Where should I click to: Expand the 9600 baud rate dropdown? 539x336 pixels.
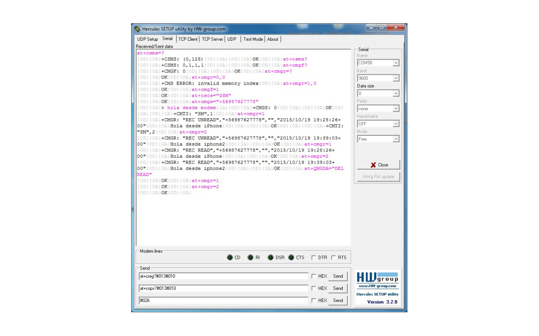coord(396,78)
